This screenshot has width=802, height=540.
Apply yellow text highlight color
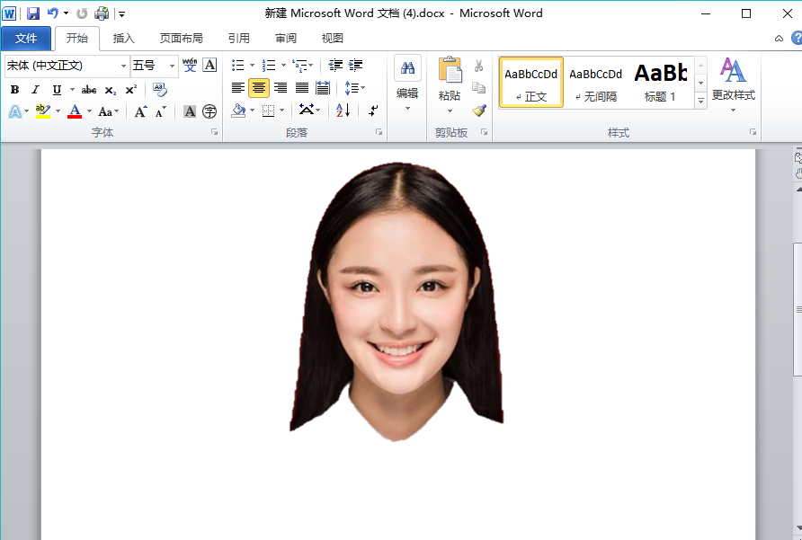43,111
